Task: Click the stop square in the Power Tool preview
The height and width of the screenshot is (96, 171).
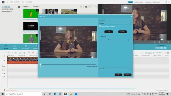Action: [x=42, y=66]
